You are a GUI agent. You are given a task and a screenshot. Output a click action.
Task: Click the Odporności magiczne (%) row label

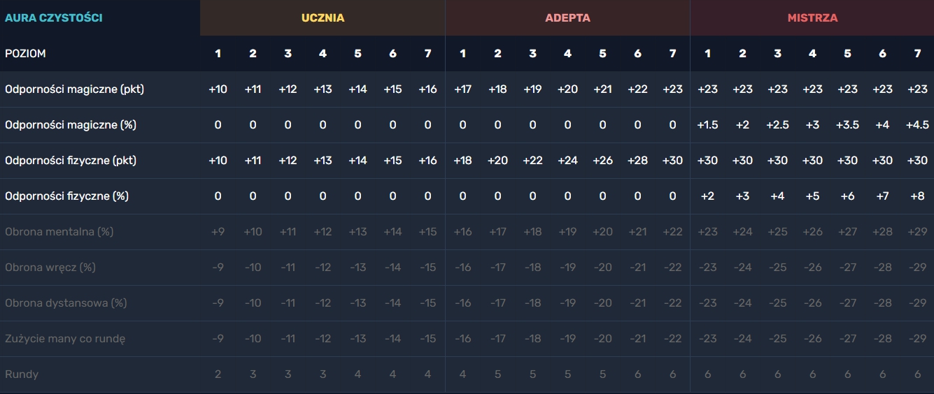coord(71,125)
